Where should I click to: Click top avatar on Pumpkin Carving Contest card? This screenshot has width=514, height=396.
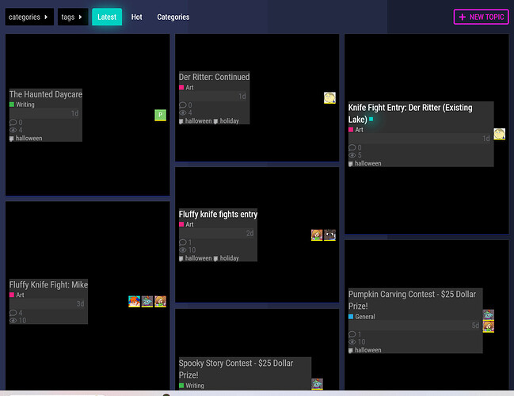point(489,315)
